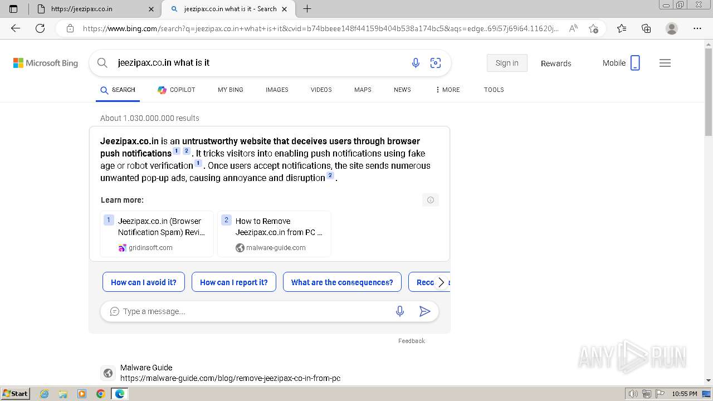713x401 pixels.
Task: Open the Mobile phone icon link
Action: [x=635, y=63]
